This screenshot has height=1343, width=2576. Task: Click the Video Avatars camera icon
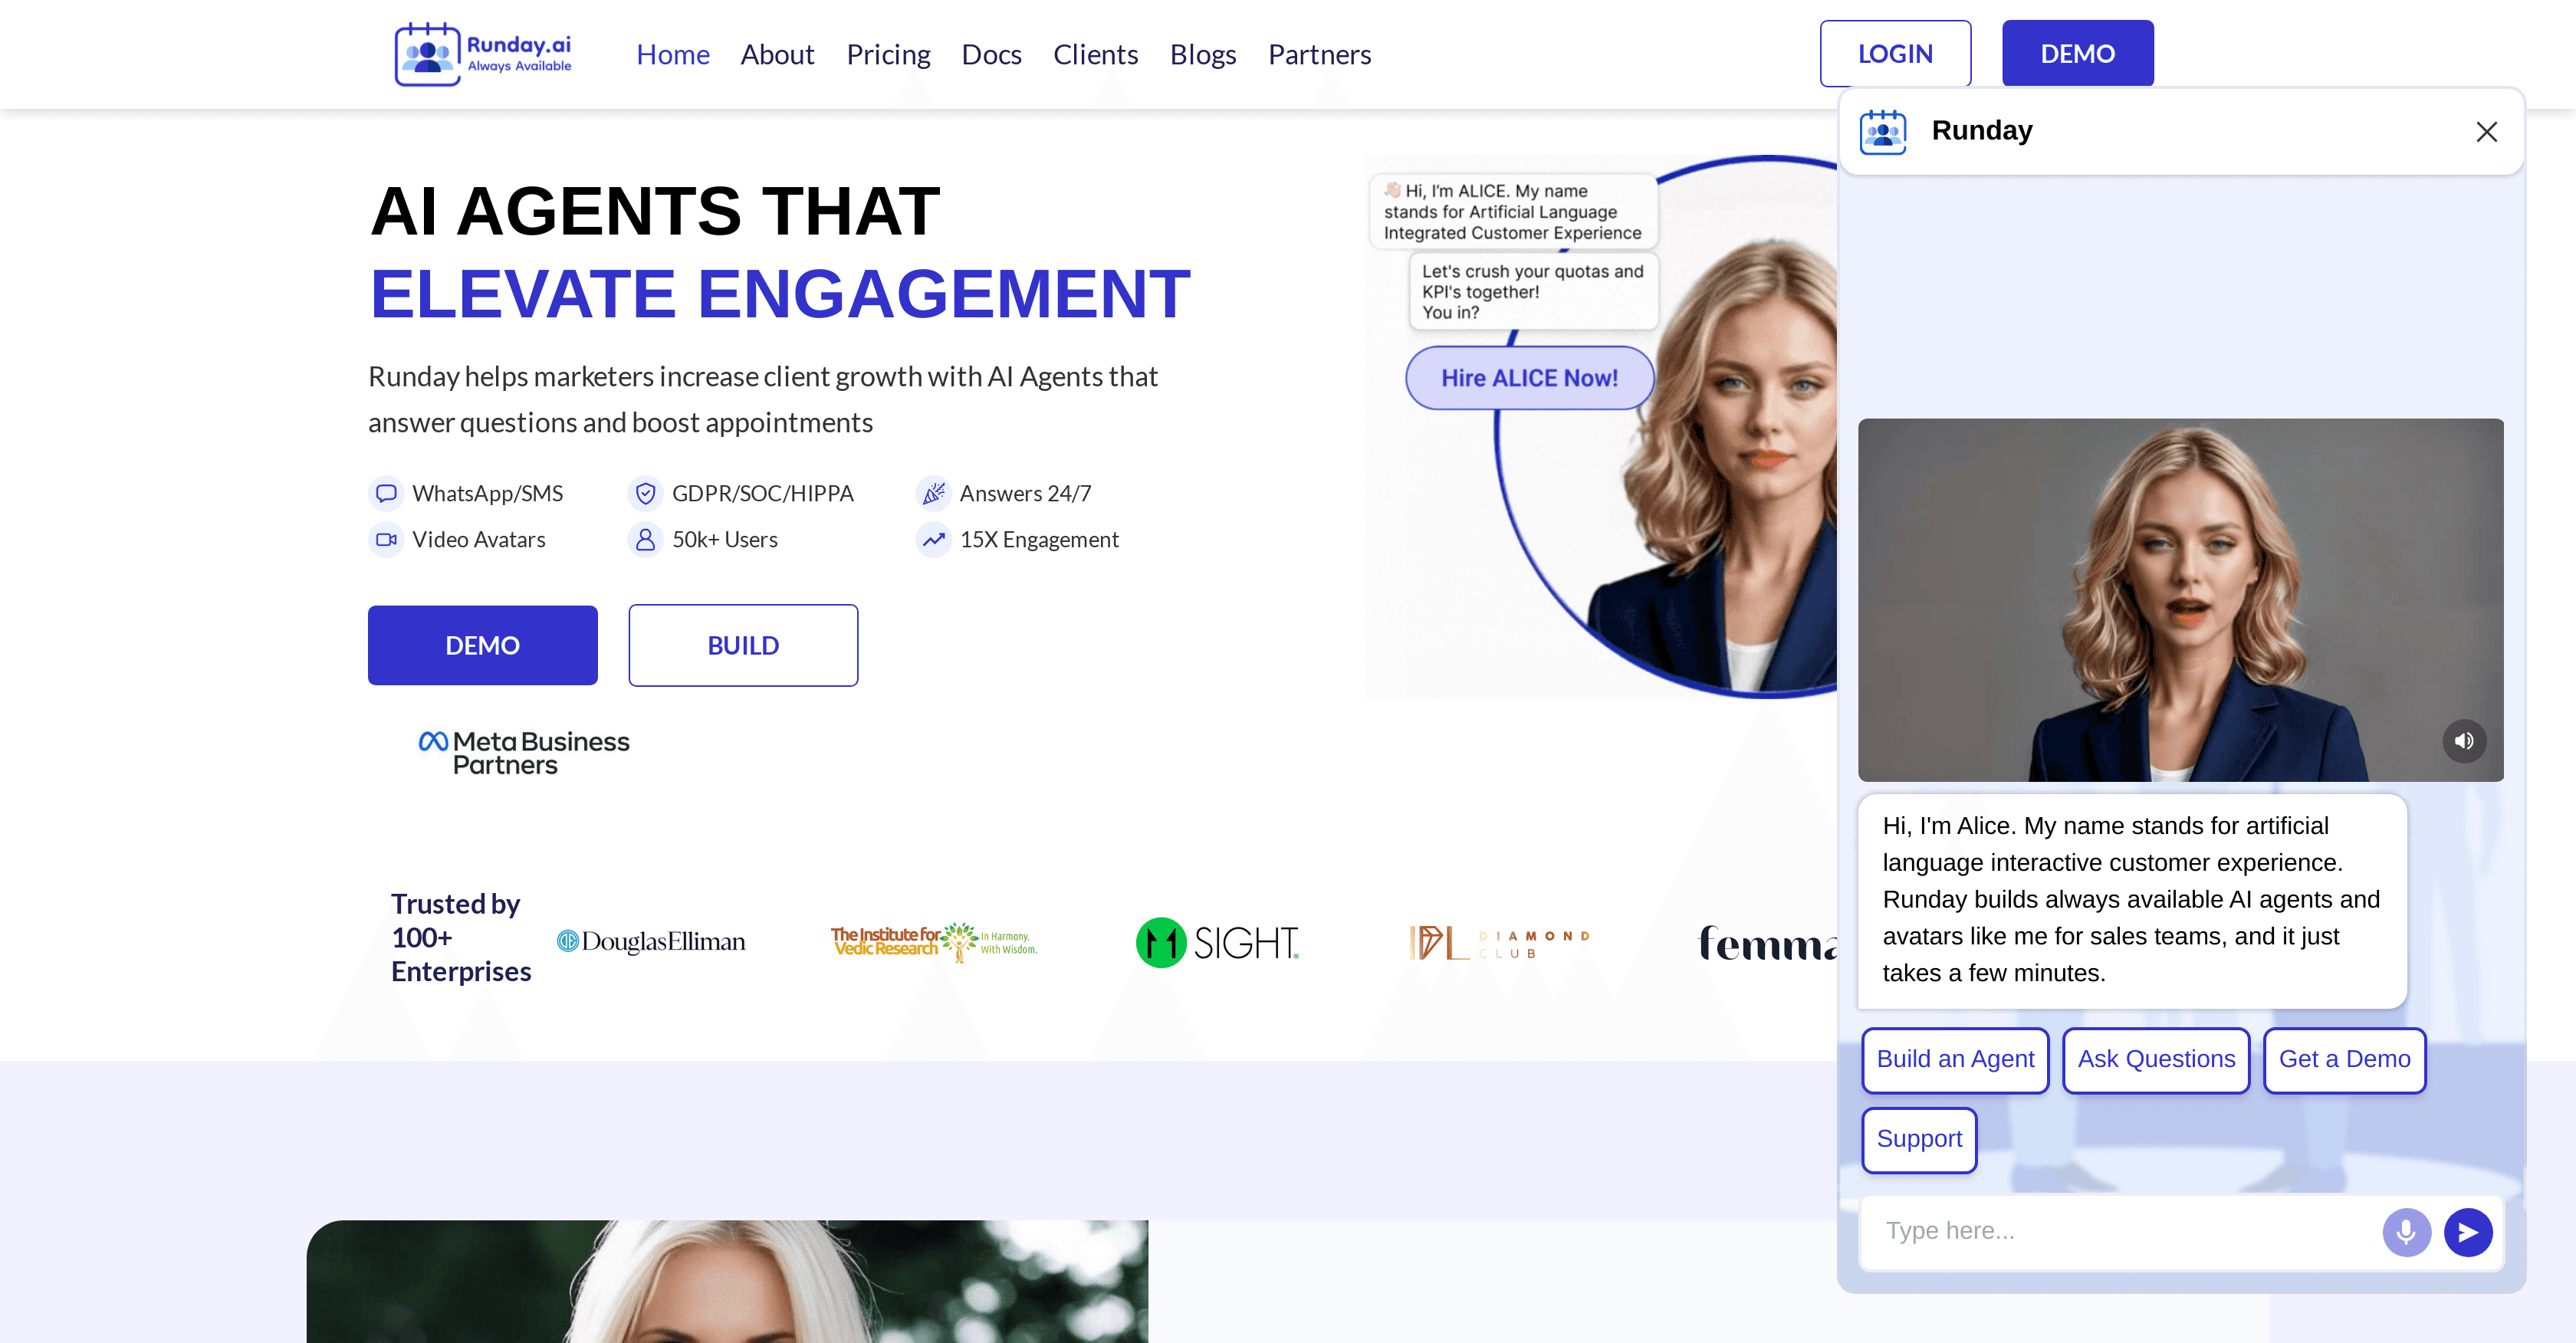point(386,540)
